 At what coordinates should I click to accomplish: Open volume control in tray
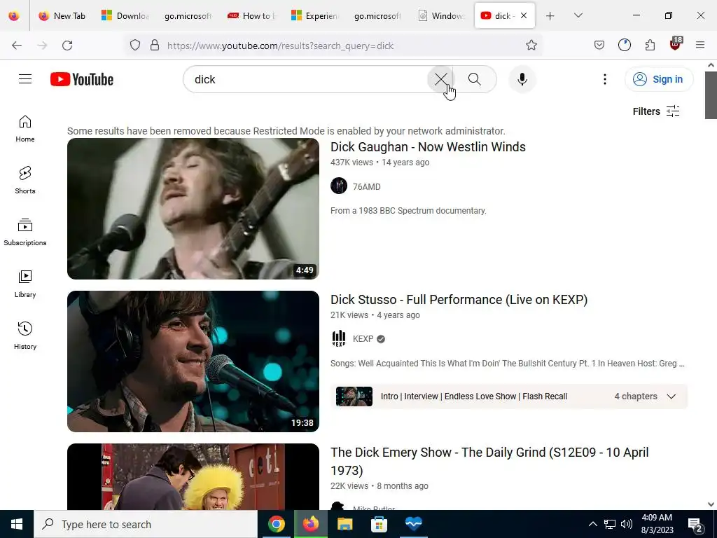[627, 524]
